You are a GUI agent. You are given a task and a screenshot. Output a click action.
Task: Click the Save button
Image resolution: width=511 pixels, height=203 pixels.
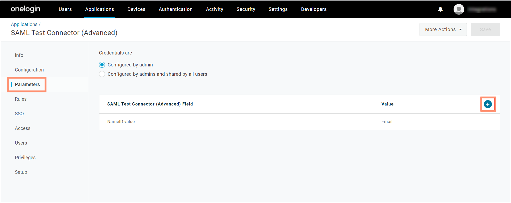485,29
